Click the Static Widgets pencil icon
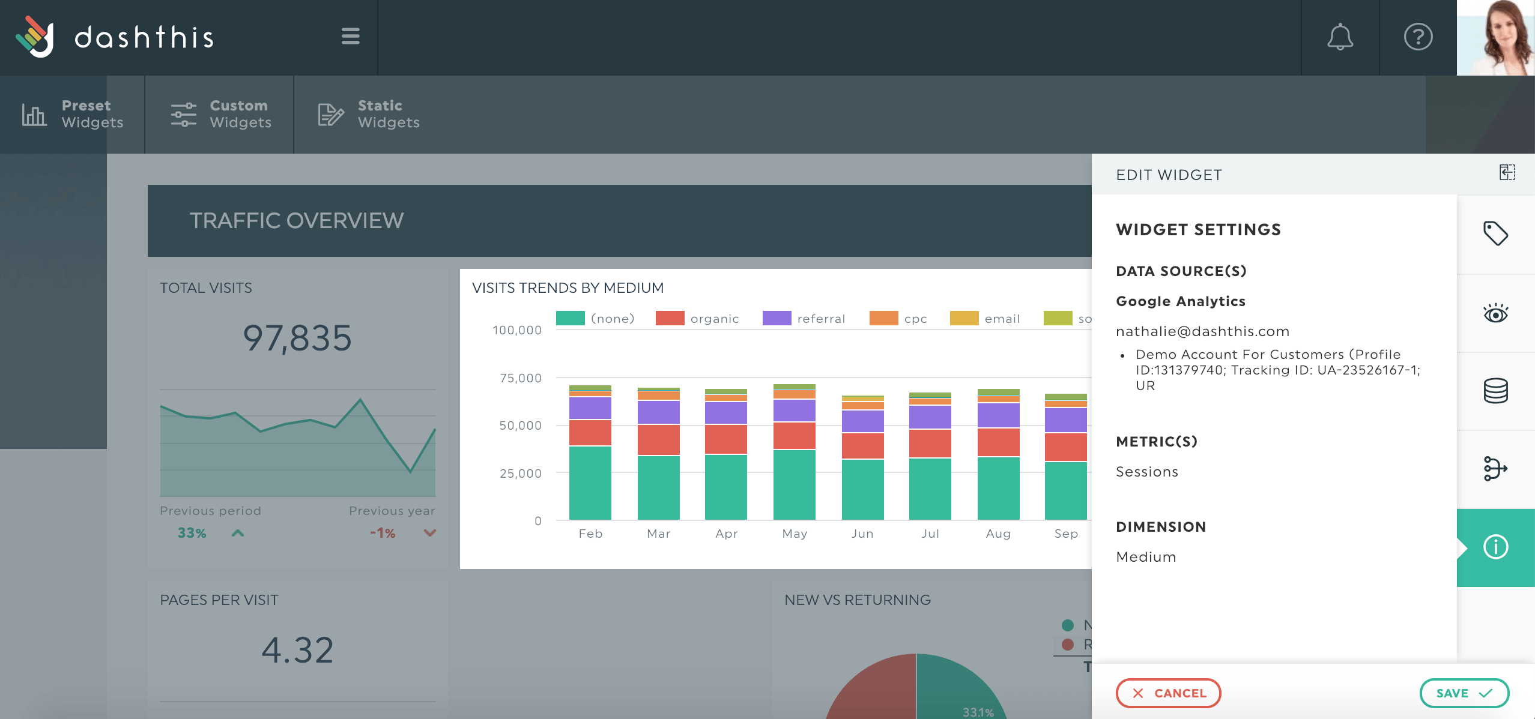 pyautogui.click(x=331, y=114)
